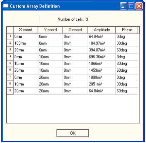Image resolution: width=146 pixels, height=143 pixels.
Task: Select row header 1
Action: [x=10, y=37]
